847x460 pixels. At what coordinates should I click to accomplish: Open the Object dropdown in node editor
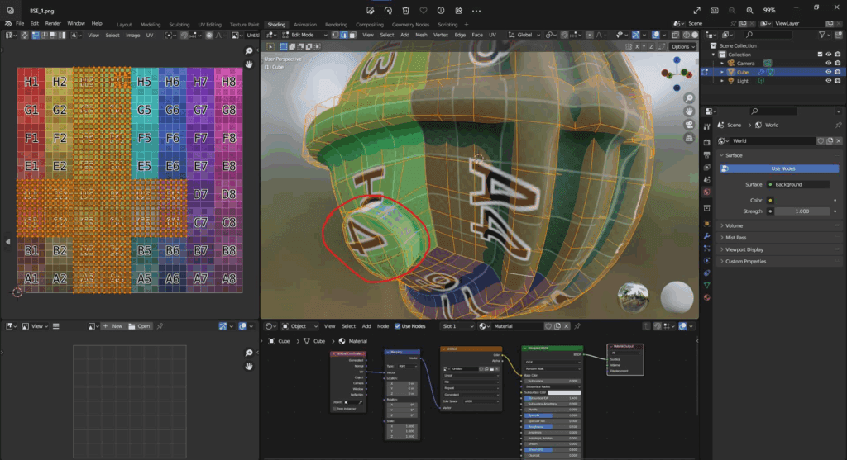point(299,326)
